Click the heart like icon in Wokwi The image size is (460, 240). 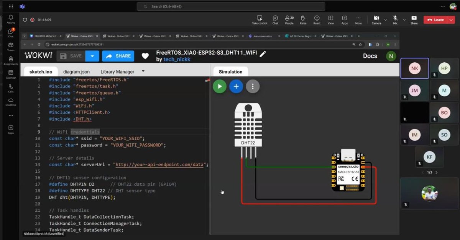[x=145, y=56]
